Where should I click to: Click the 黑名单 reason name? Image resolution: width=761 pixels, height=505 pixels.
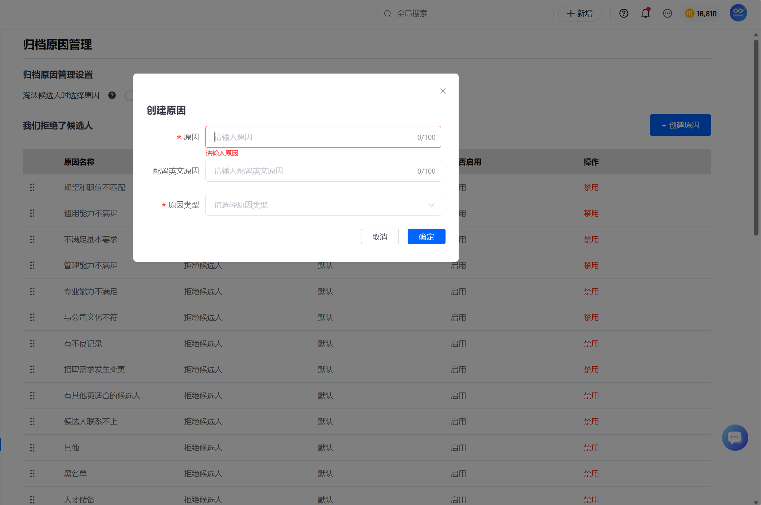pyautogui.click(x=75, y=473)
